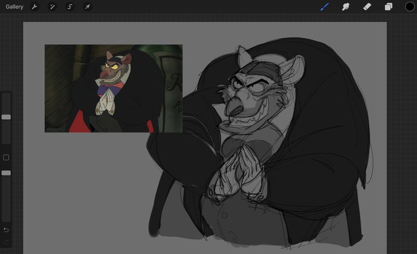Select the Smudge tool
The image size is (417, 254).
[345, 7]
